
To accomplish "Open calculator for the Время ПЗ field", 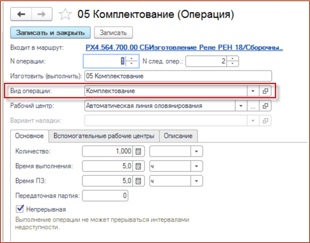I will [138, 181].
